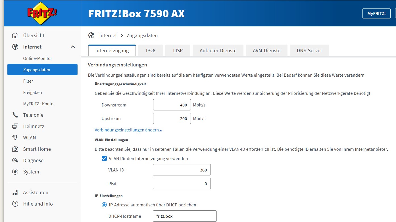Screen dimensions: 396x222
Task: Open the Anbieter-Dienste tab
Action: pyautogui.click(x=218, y=51)
